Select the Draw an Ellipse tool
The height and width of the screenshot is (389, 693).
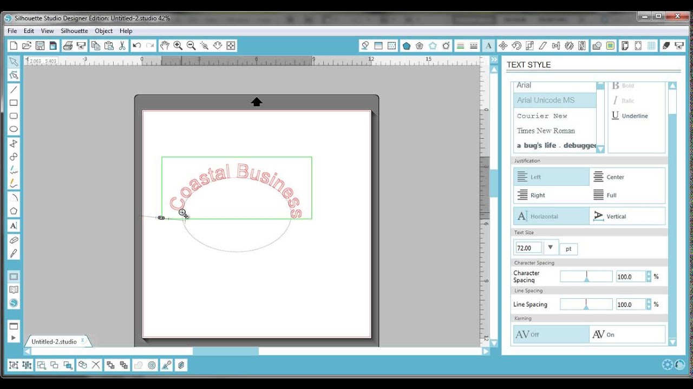pos(14,129)
